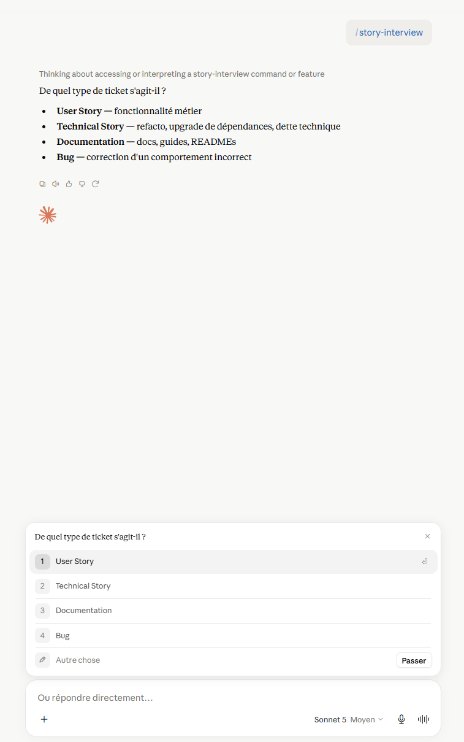The image size is (464, 742).
Task: Choose Technical Story answer
Action: [x=234, y=586]
